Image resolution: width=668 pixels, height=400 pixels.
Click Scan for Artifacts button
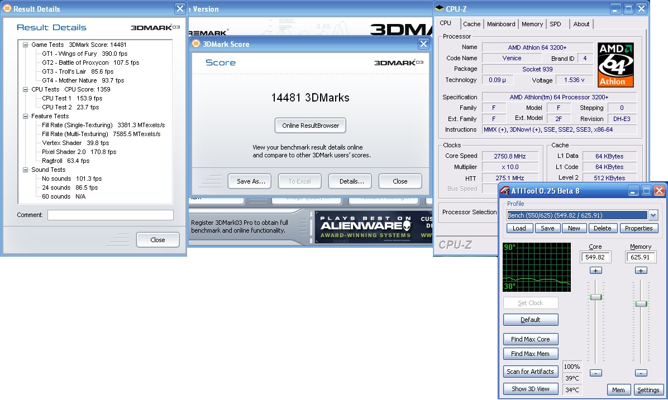click(531, 372)
